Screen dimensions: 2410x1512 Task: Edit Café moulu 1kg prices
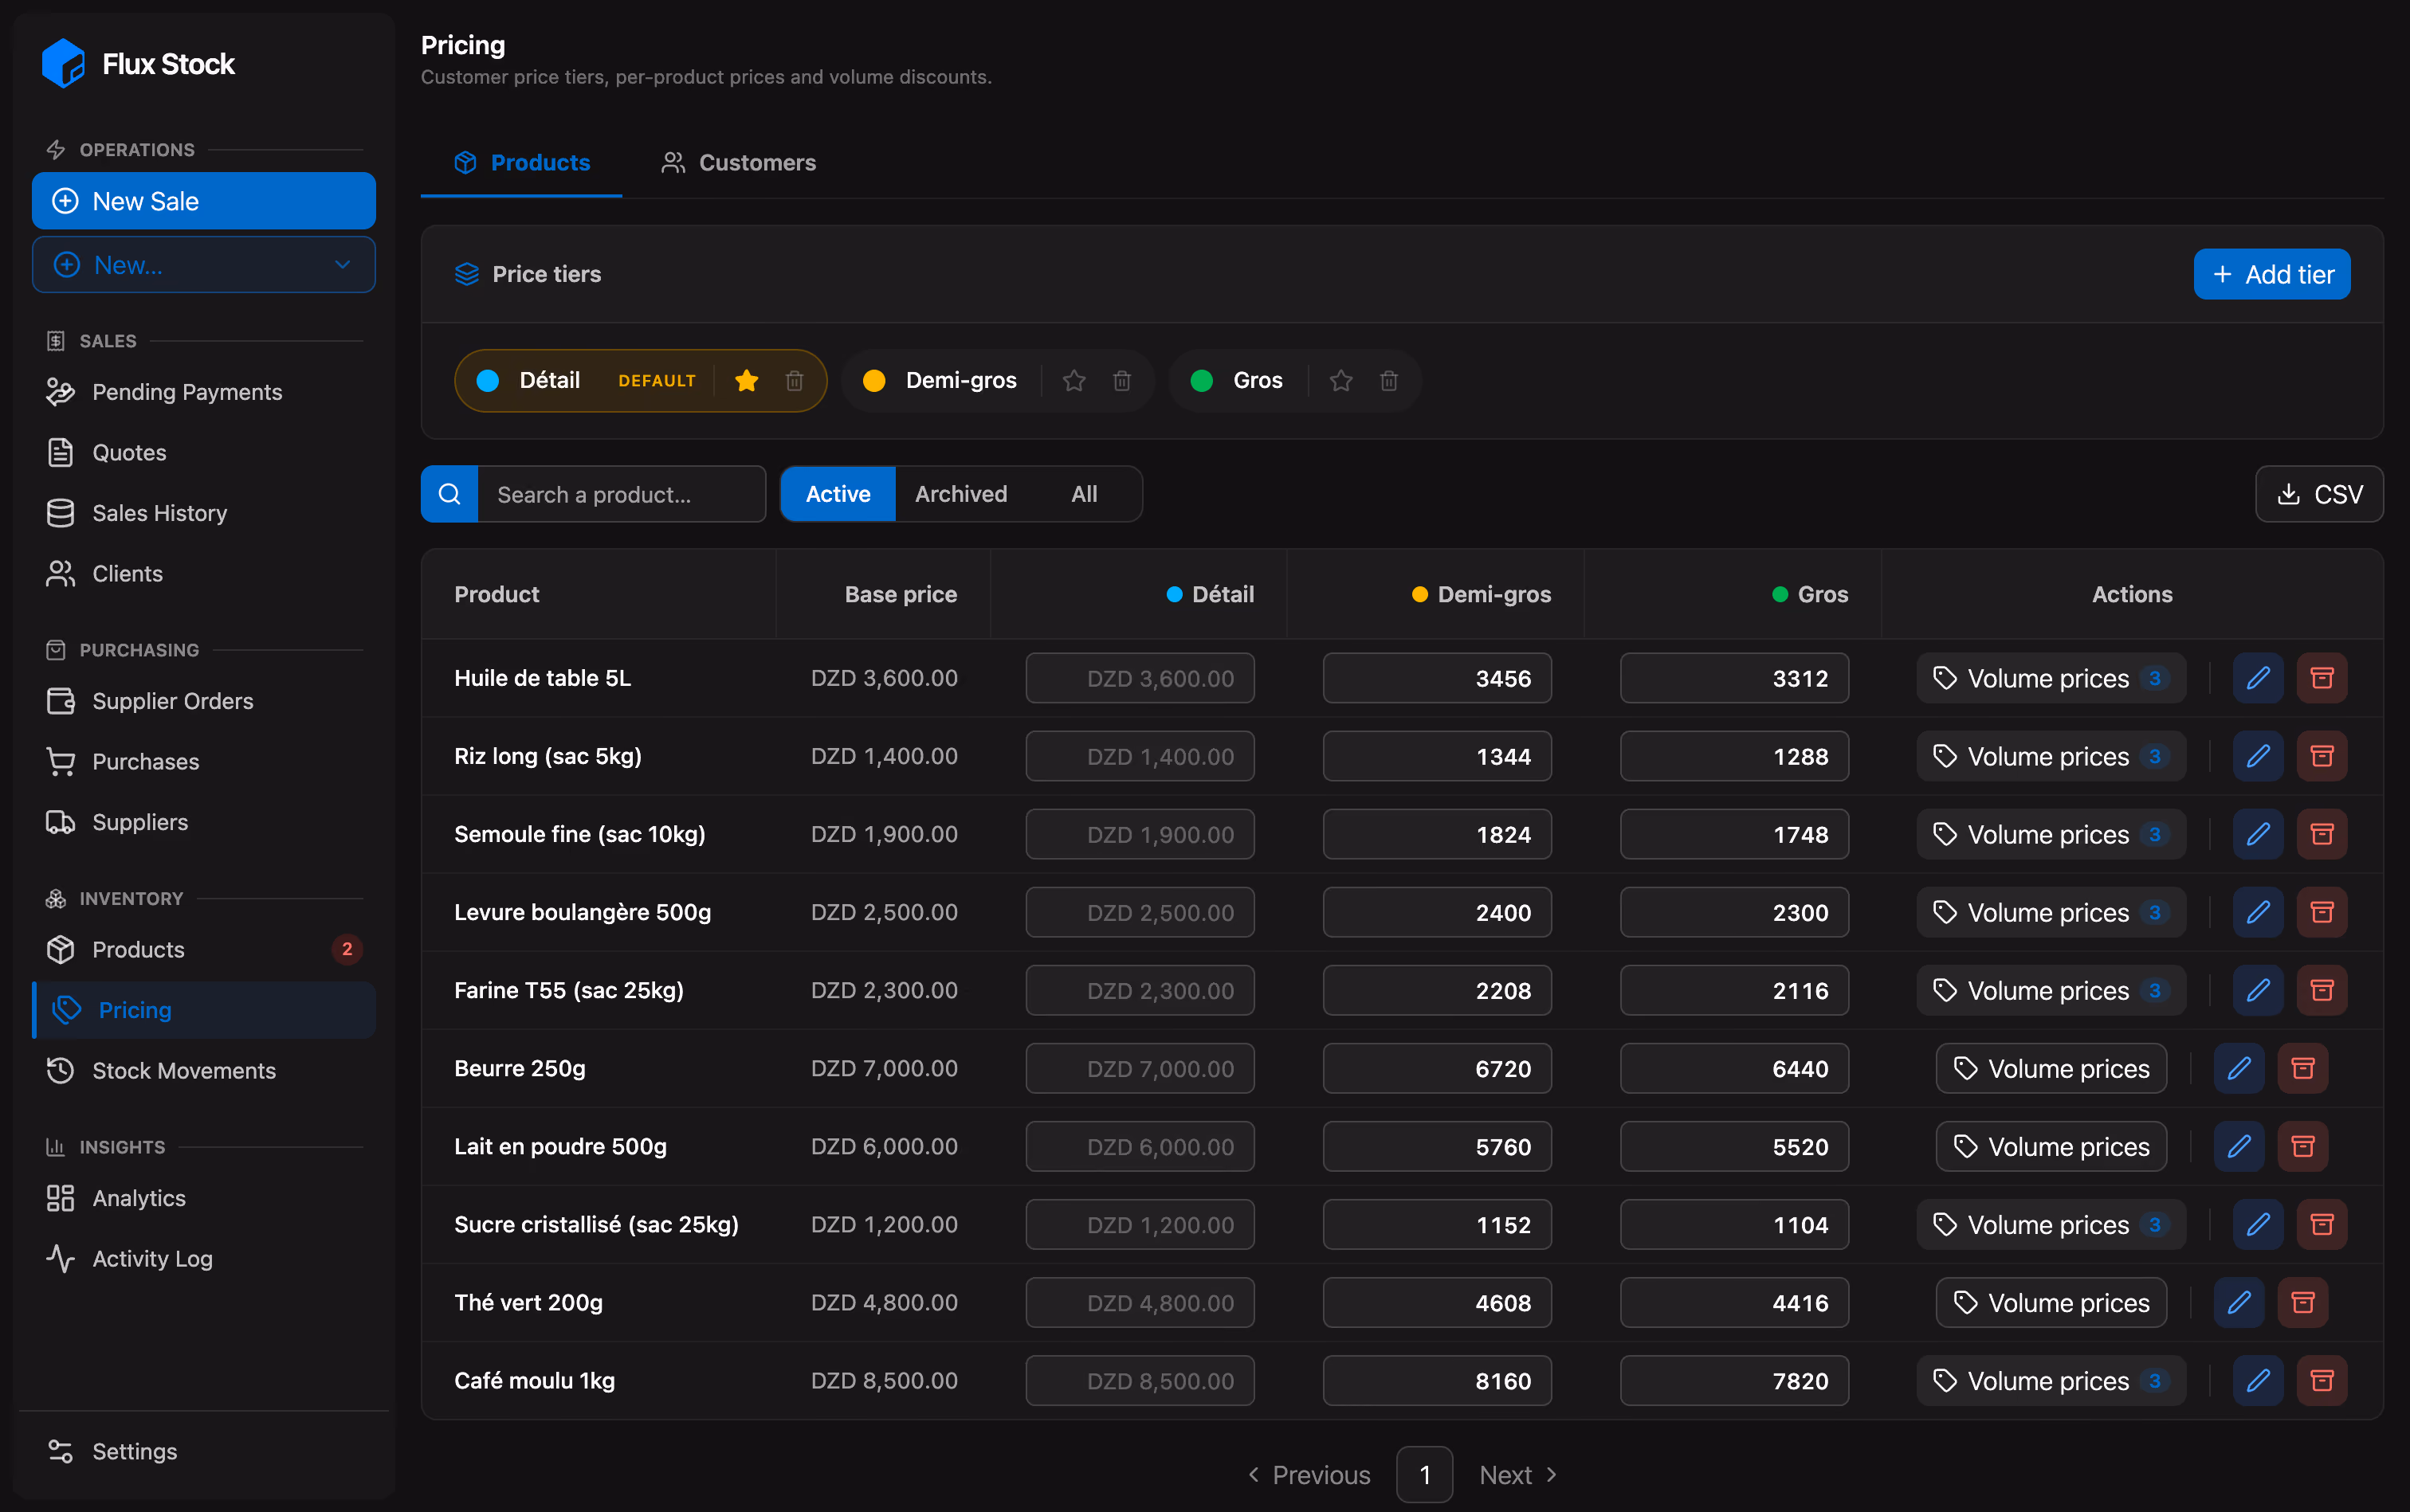coord(2257,1380)
